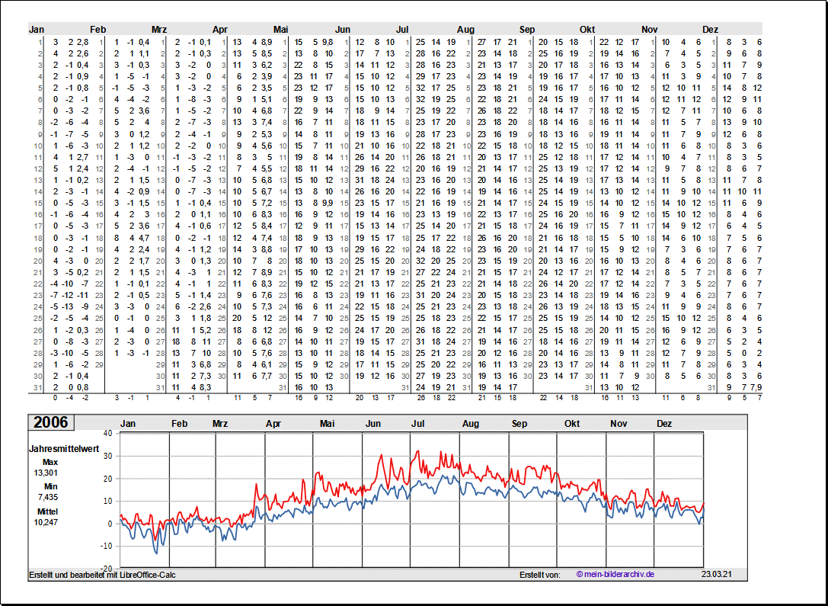Select the Jahresmittelwert label
This screenshot has width=828, height=606.
[63, 449]
